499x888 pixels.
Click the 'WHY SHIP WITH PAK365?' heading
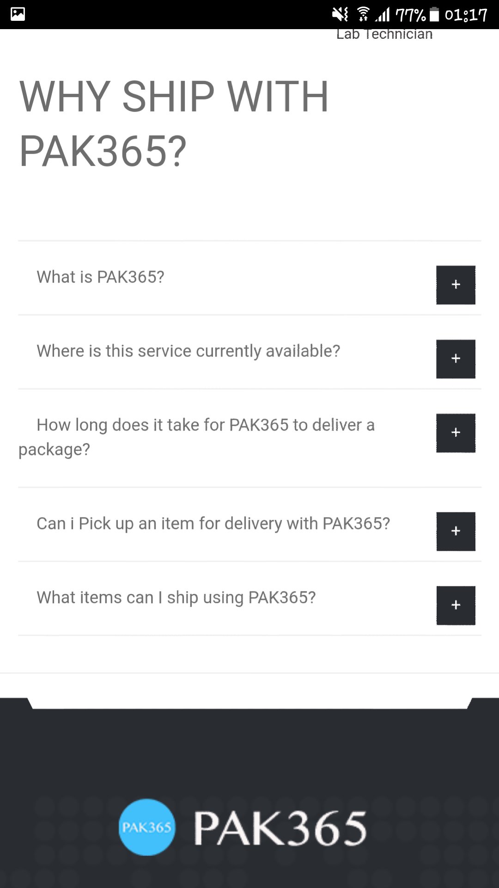[174, 123]
